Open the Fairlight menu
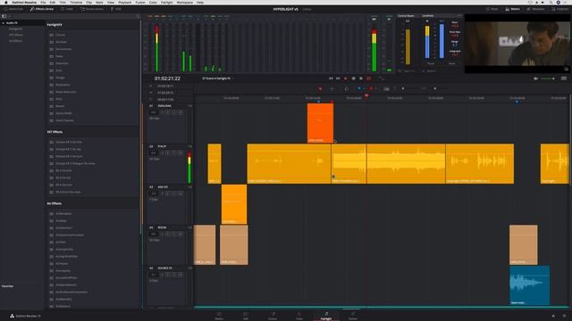 pos(167,3)
